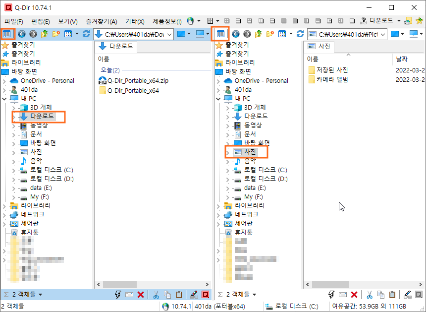The width and height of the screenshot is (426, 312).
Task: Click the scissors cut icon in right pane
Action: 370,295
